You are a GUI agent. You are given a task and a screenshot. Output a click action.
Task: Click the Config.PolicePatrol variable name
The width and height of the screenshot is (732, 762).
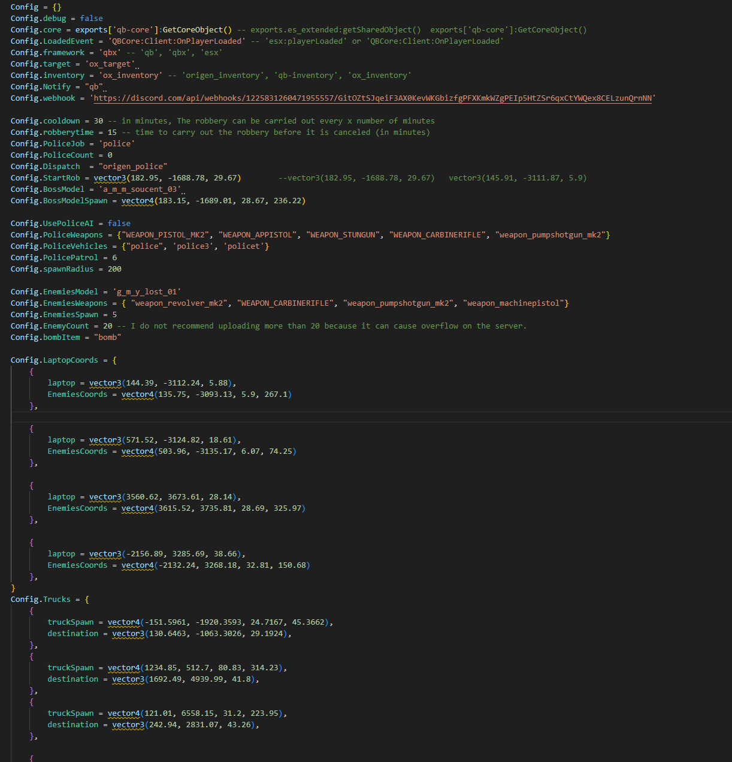point(55,258)
